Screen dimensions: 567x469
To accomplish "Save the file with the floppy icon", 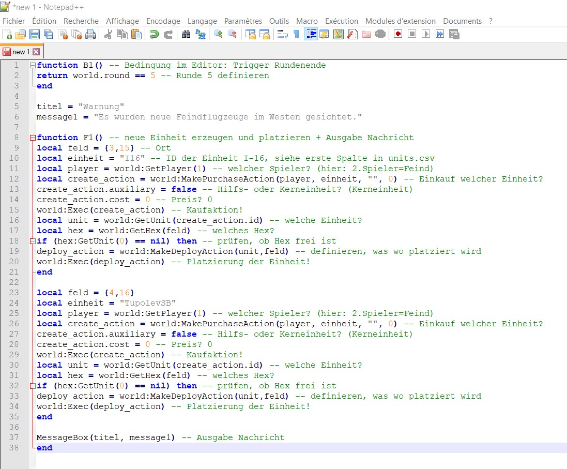I will point(35,34).
